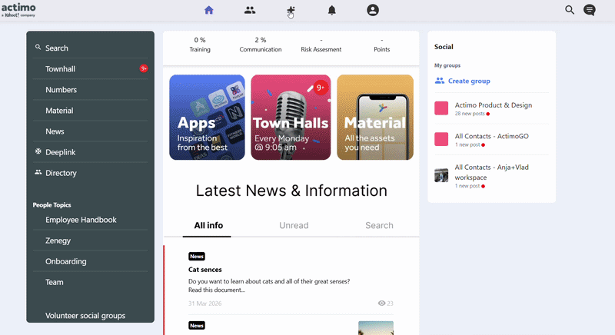Open Directory in the sidebar
615x335 pixels.
90,173
